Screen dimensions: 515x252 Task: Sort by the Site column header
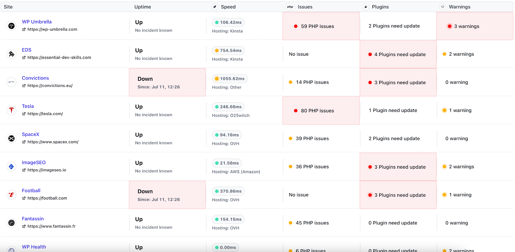[x=8, y=7]
